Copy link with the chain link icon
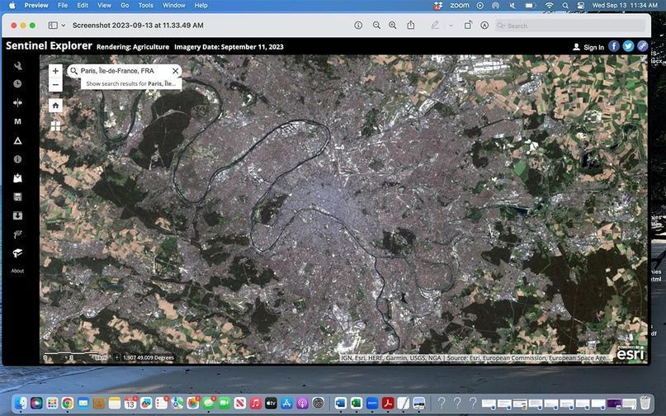The height and width of the screenshot is (416, 666). 642,46
